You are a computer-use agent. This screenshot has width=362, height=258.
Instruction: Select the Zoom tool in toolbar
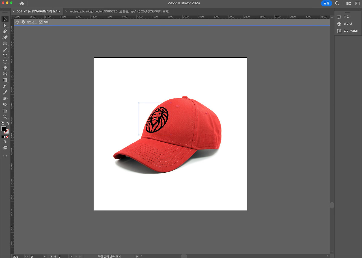point(5,117)
